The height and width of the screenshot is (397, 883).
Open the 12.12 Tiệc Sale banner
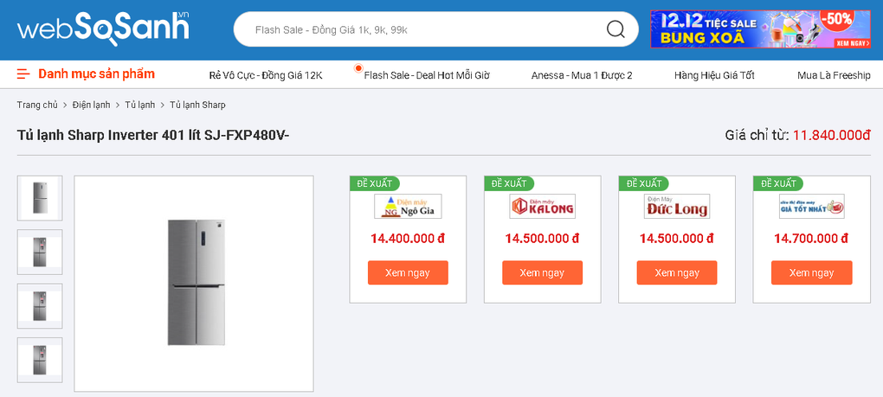click(760, 29)
